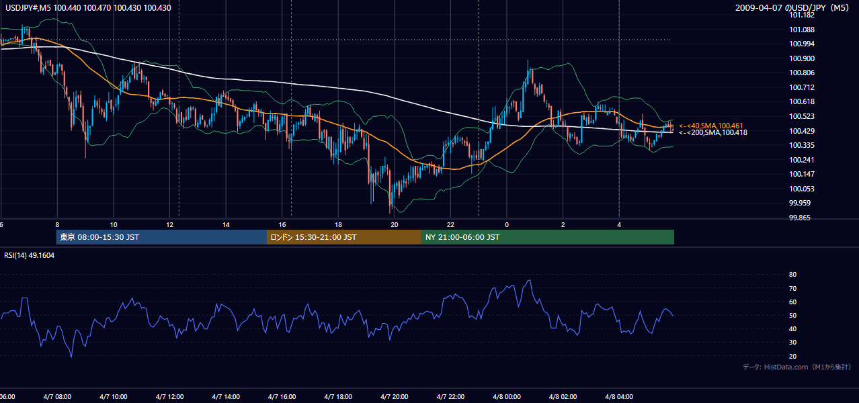Click the 4/8 04:00 date axis label
Screen dimensions: 859x403
[x=619, y=397]
